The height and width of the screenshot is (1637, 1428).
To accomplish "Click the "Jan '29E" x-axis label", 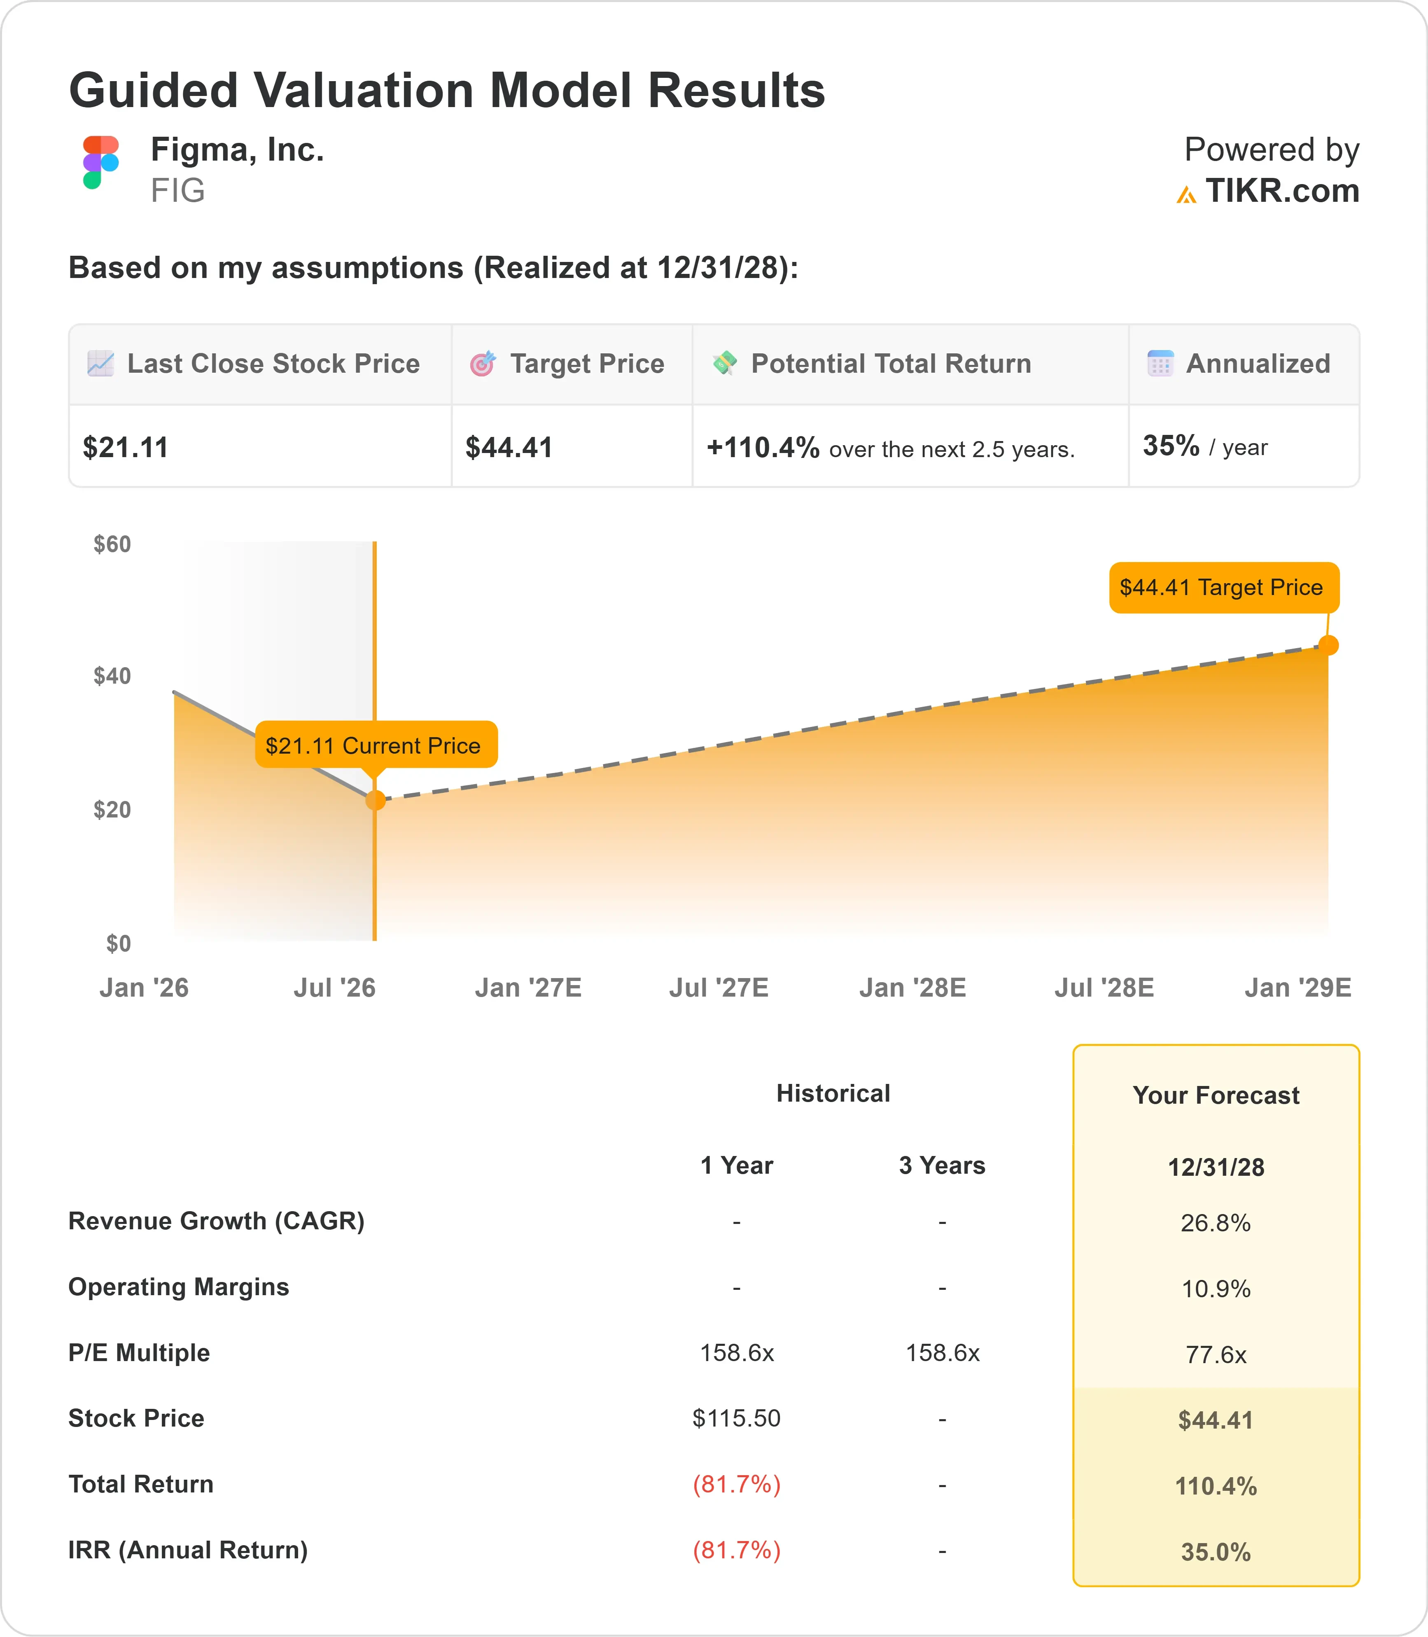I will [1298, 988].
